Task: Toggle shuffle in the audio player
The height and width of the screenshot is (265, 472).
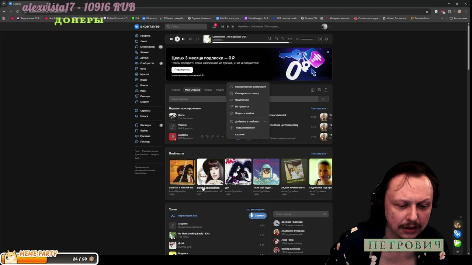Action: [190, 39]
